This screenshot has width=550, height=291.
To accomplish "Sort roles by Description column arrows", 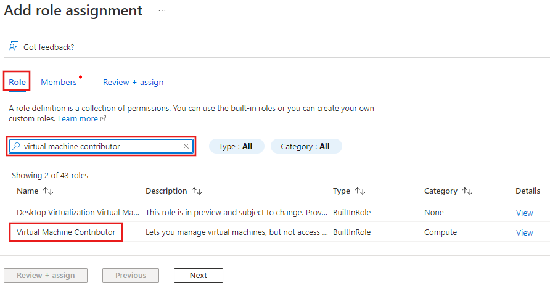I will 197,191.
